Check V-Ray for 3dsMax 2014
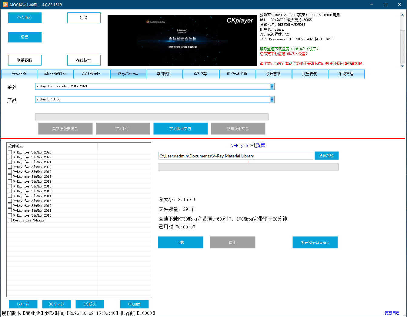 (10, 196)
